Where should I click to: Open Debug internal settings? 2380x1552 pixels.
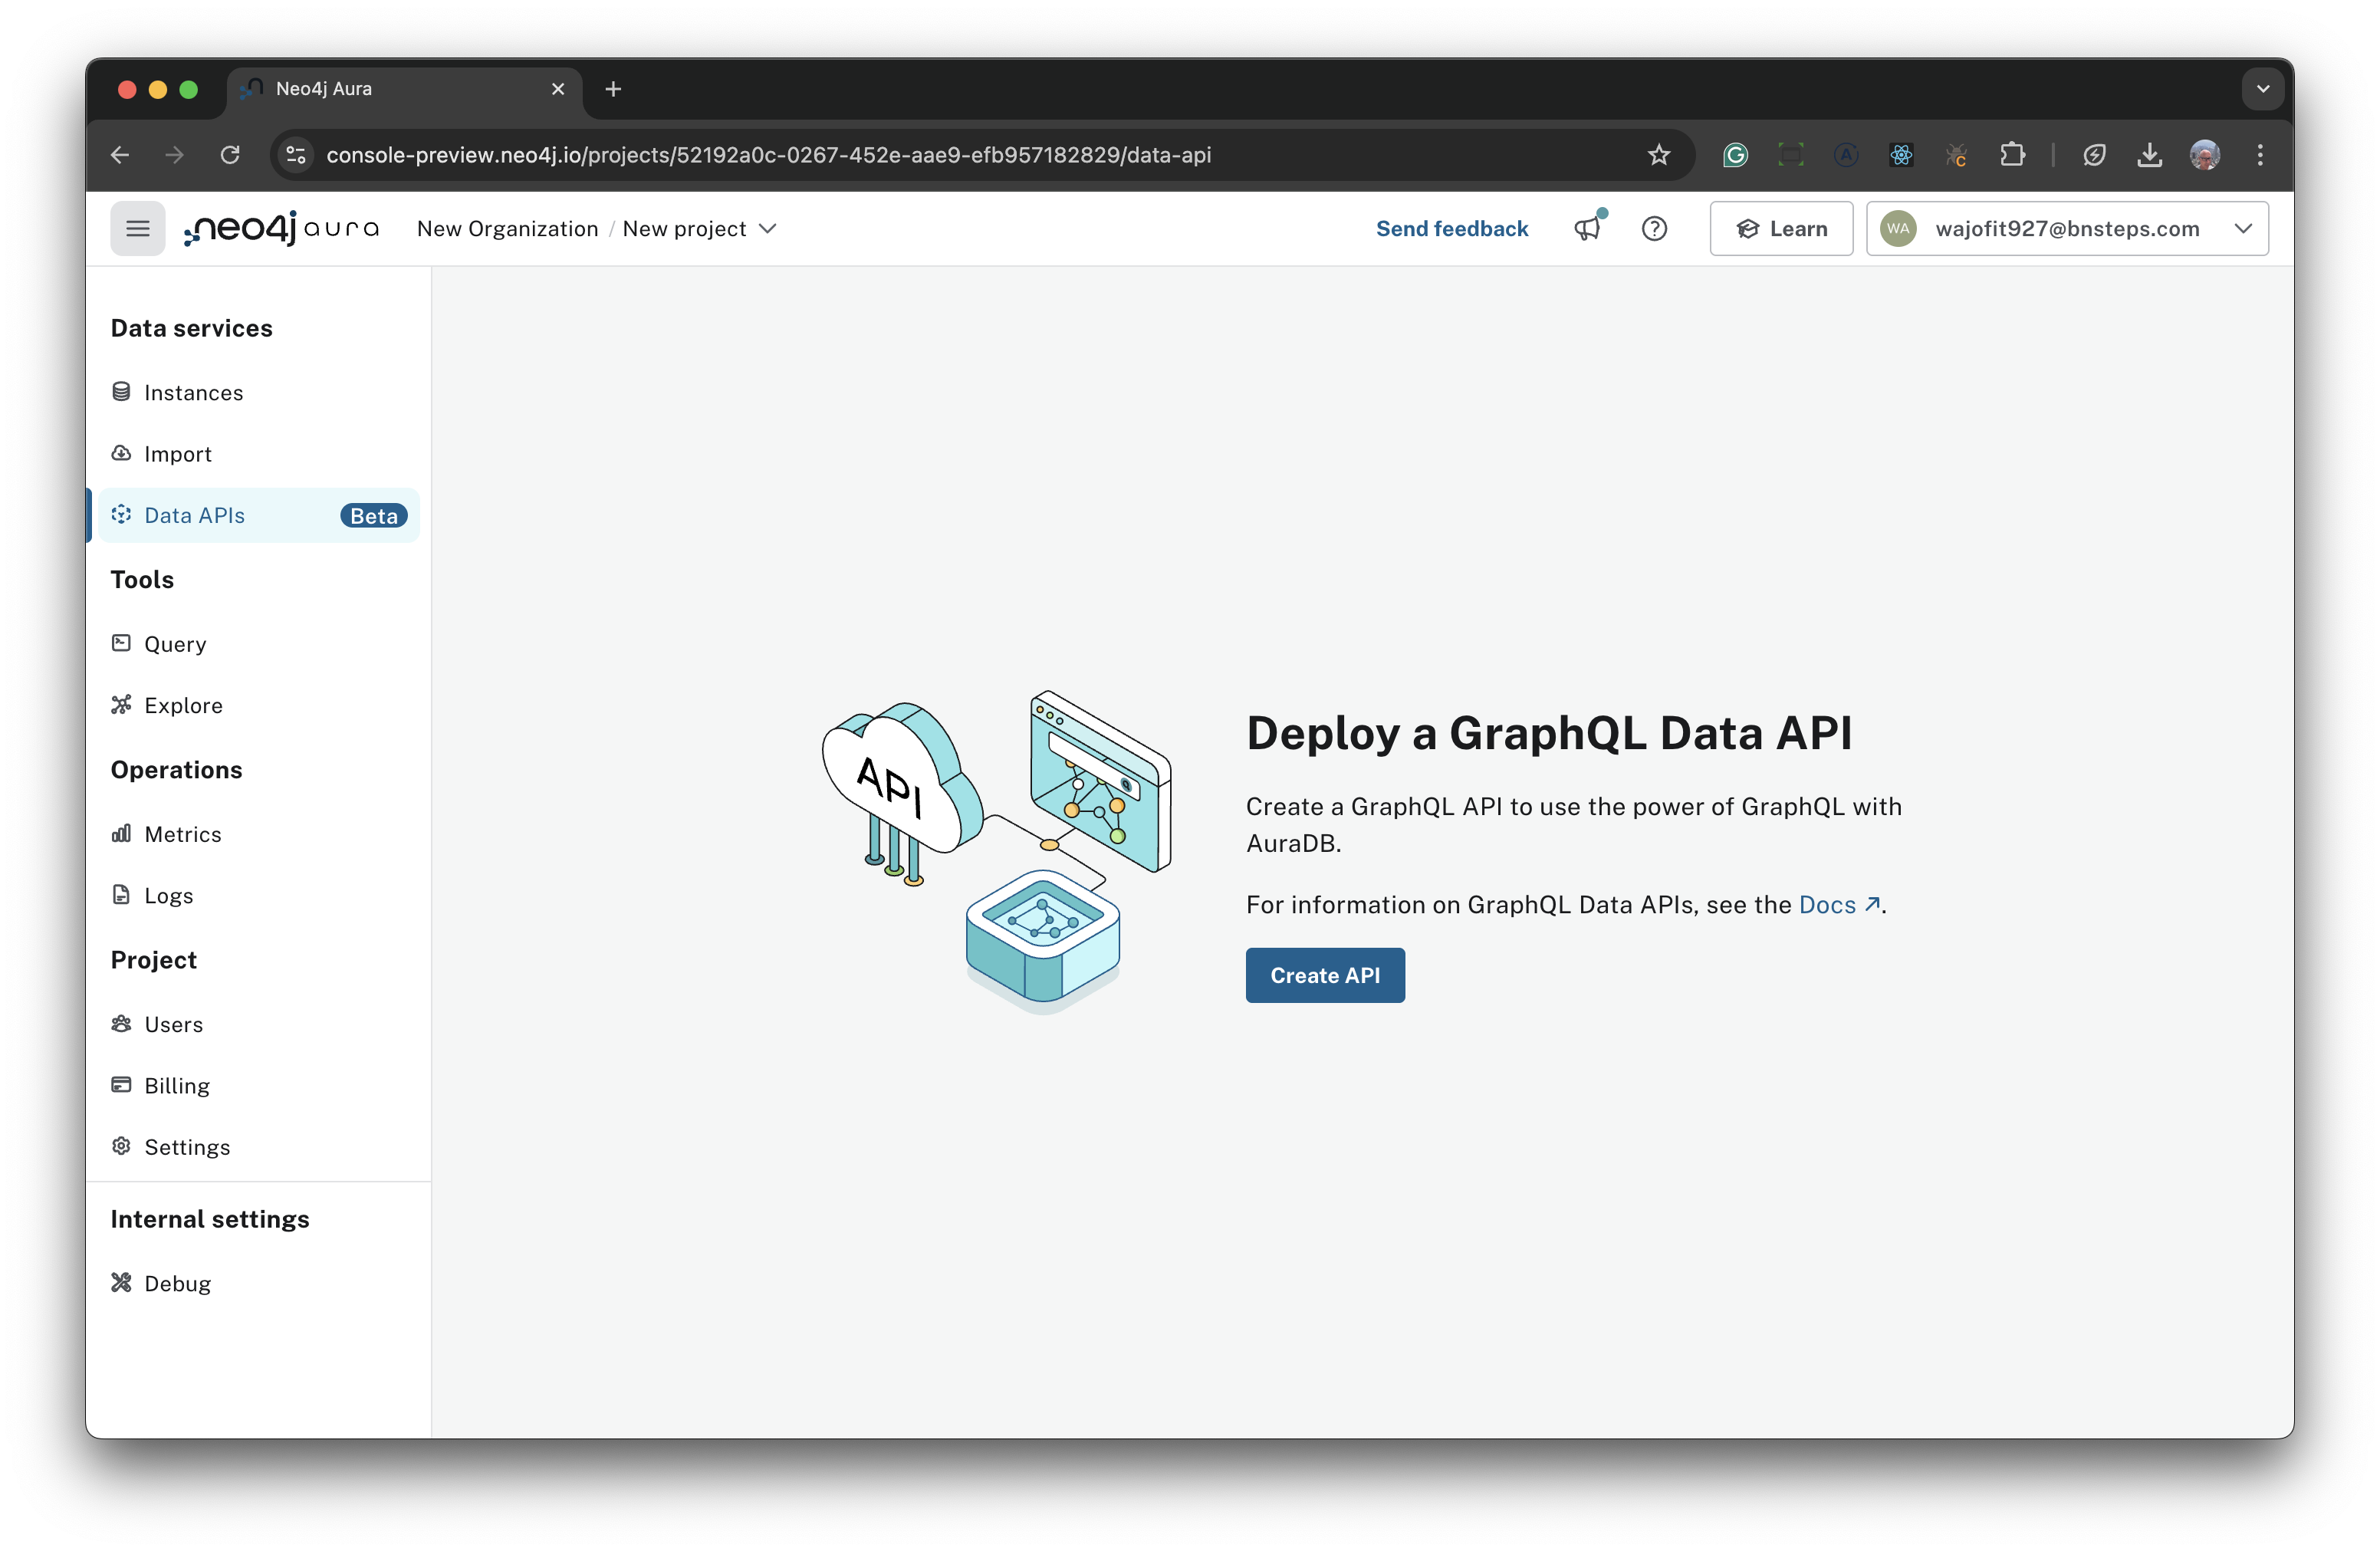(258, 1283)
